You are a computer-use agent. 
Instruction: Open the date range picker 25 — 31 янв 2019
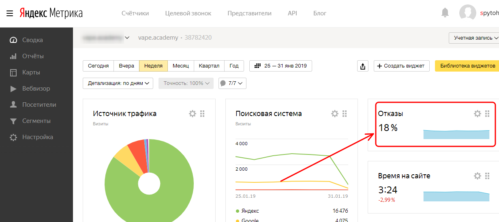(x=281, y=66)
